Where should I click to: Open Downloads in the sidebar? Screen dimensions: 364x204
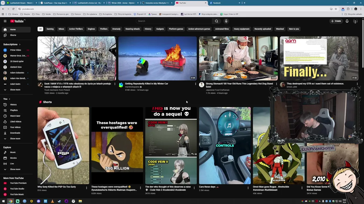(16, 133)
